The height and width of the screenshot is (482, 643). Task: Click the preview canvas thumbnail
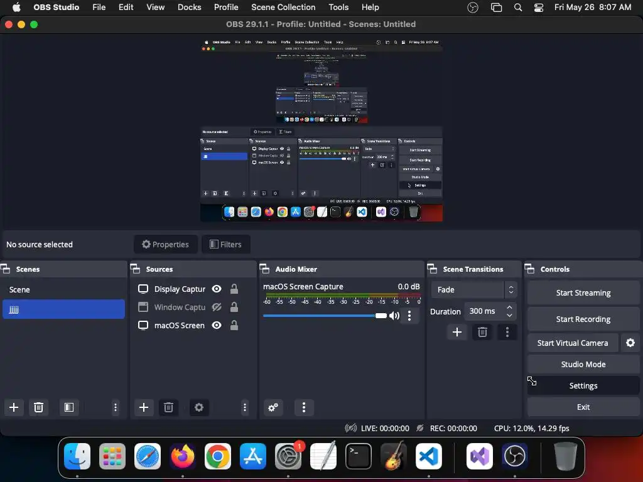(321, 131)
